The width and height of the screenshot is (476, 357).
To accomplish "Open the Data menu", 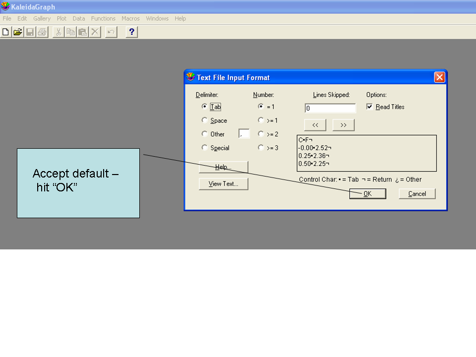I will coord(79,18).
